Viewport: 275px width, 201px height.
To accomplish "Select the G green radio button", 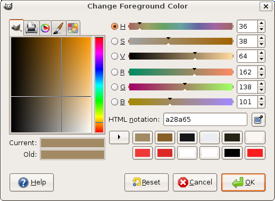I will (x=114, y=87).
